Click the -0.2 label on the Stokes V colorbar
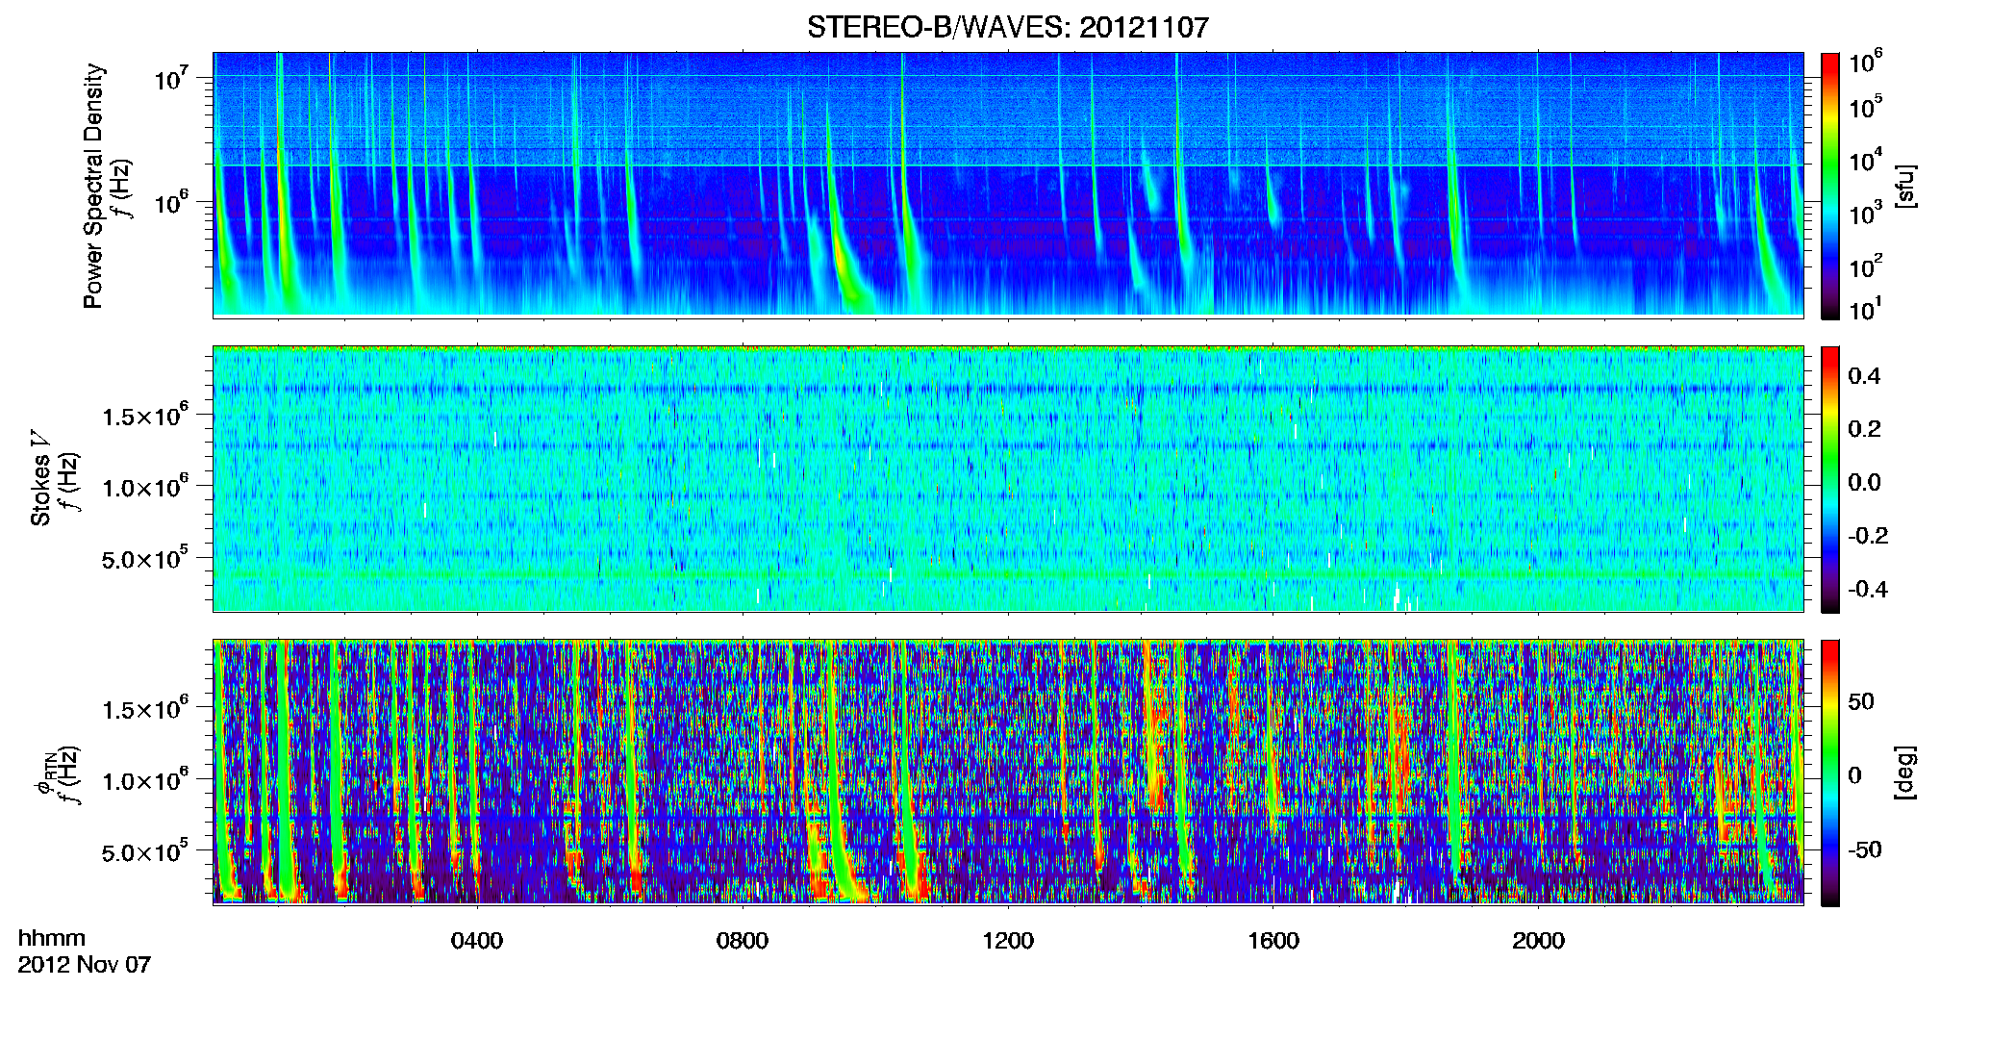Image resolution: width=2016 pixels, height=1039 pixels. tap(1868, 536)
